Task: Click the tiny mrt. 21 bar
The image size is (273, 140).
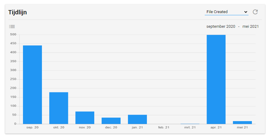Action: pyautogui.click(x=190, y=124)
